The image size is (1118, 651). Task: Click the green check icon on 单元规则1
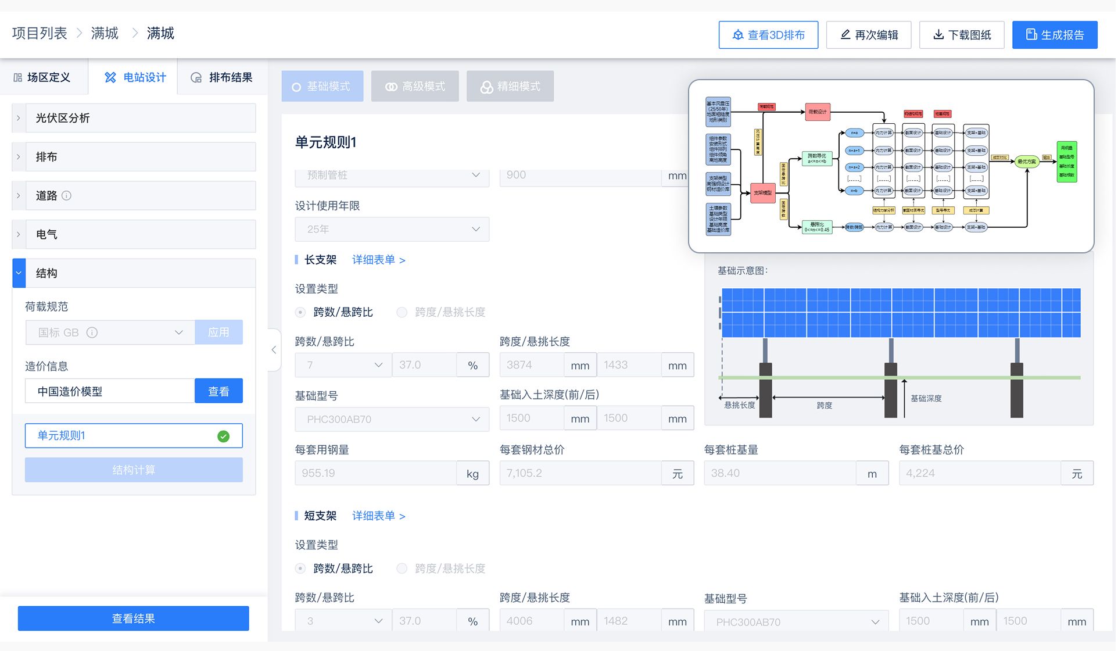223,435
